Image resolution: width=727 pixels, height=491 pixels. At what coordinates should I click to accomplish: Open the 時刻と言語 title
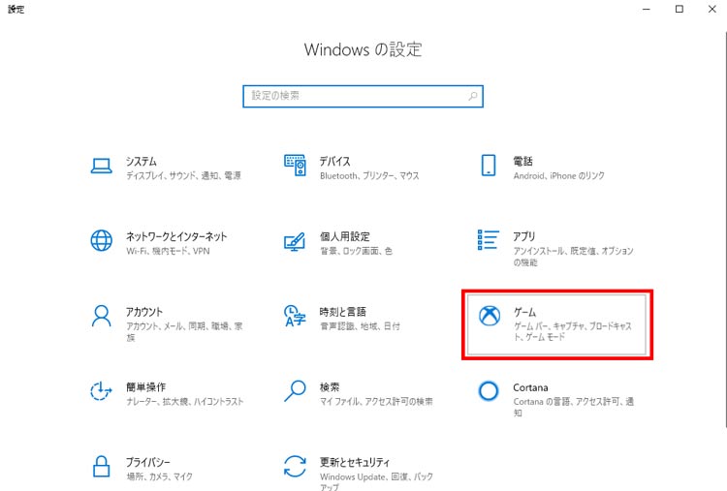tap(342, 312)
